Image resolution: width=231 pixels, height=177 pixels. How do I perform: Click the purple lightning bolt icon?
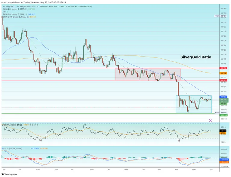(x=211, y=120)
